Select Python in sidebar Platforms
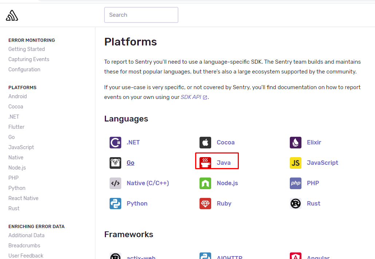Screen dimensions: 375x259 [17, 188]
